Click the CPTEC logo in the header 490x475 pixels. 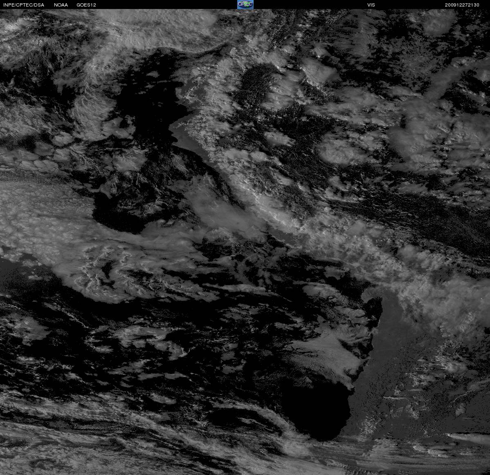(x=245, y=5)
